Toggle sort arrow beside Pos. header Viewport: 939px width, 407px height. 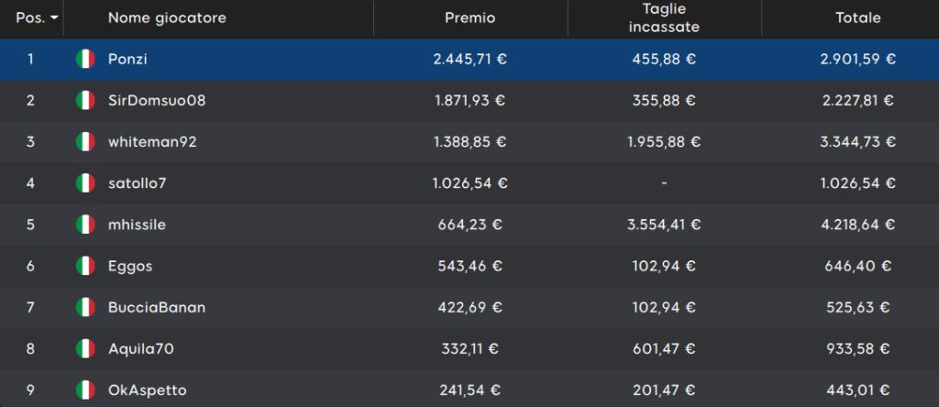point(54,18)
